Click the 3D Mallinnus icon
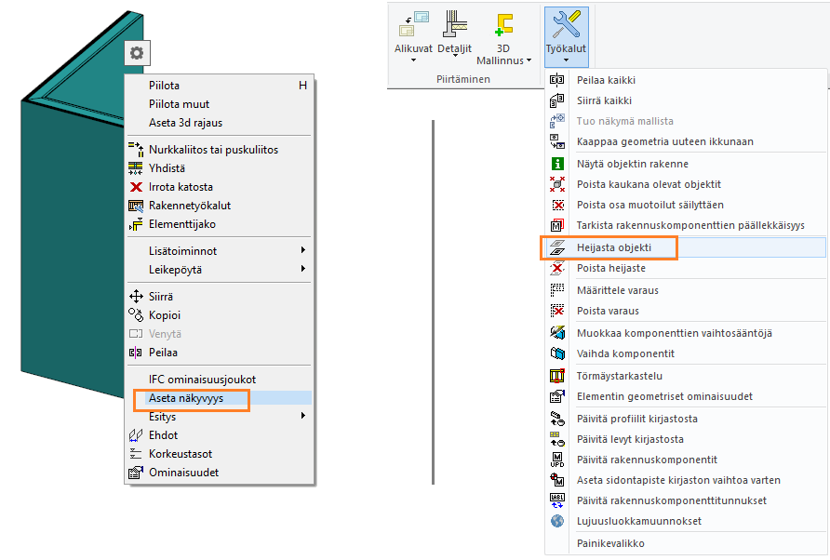The height and width of the screenshot is (560, 830). click(503, 26)
